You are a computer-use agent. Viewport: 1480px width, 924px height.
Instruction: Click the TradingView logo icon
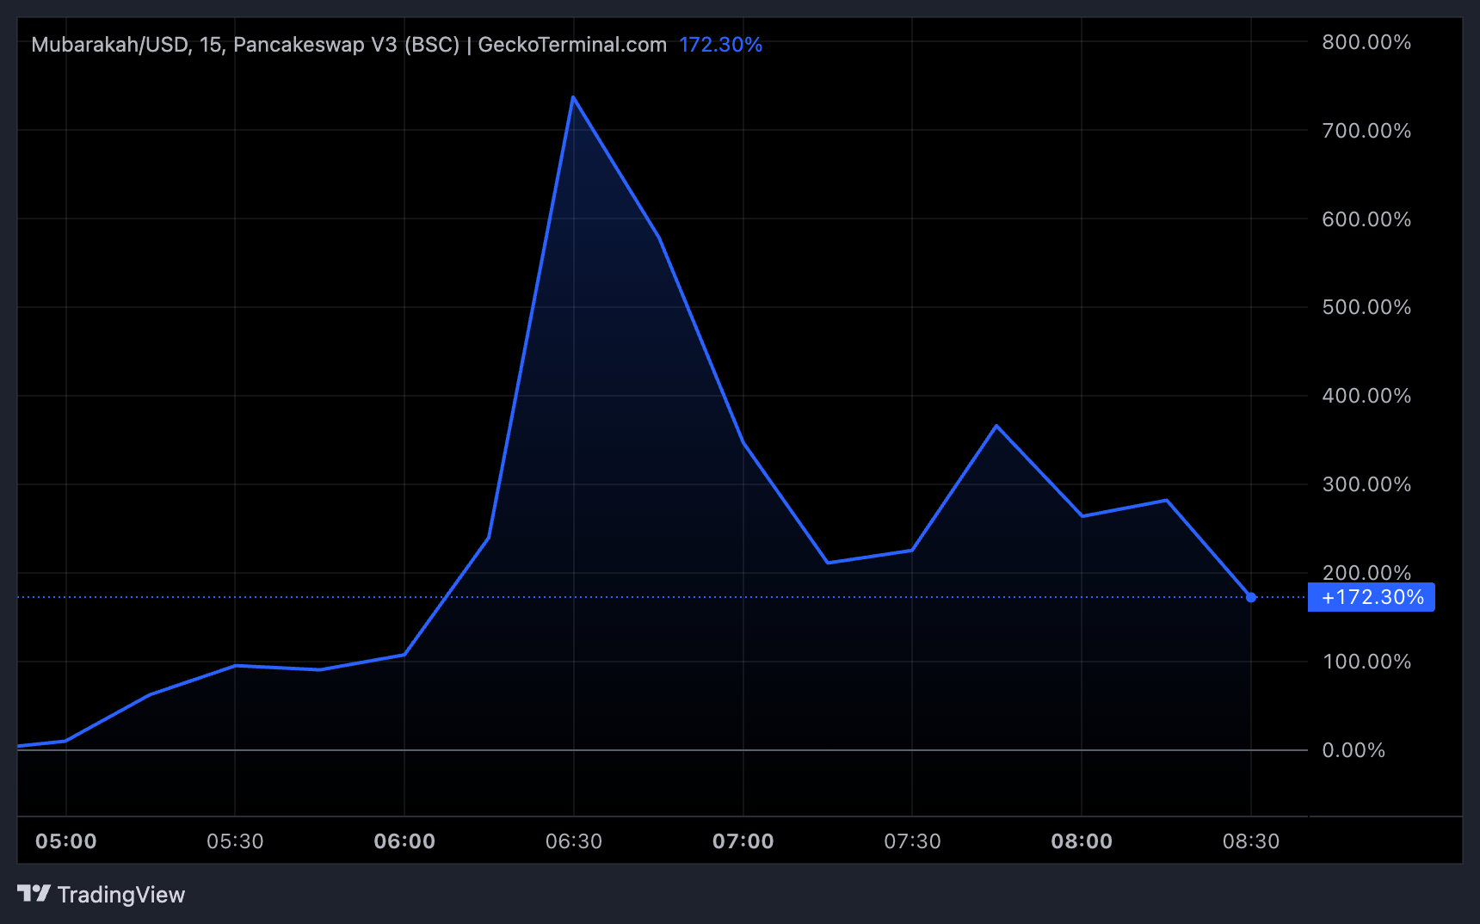click(31, 895)
